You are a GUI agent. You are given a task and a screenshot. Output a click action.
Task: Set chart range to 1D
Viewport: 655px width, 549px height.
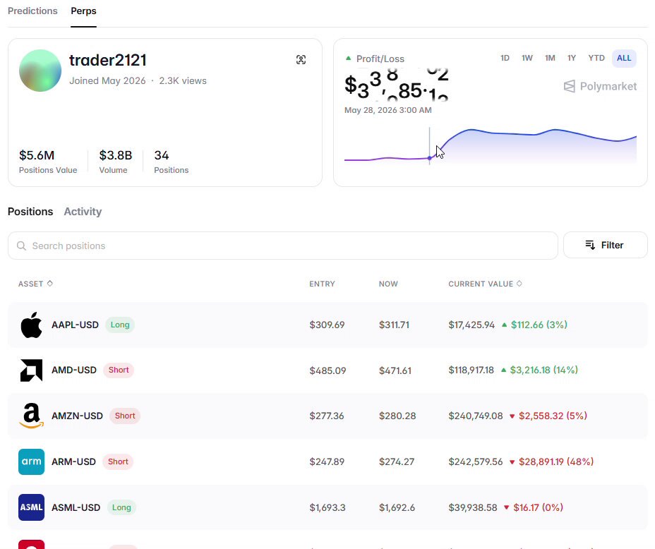tap(505, 58)
